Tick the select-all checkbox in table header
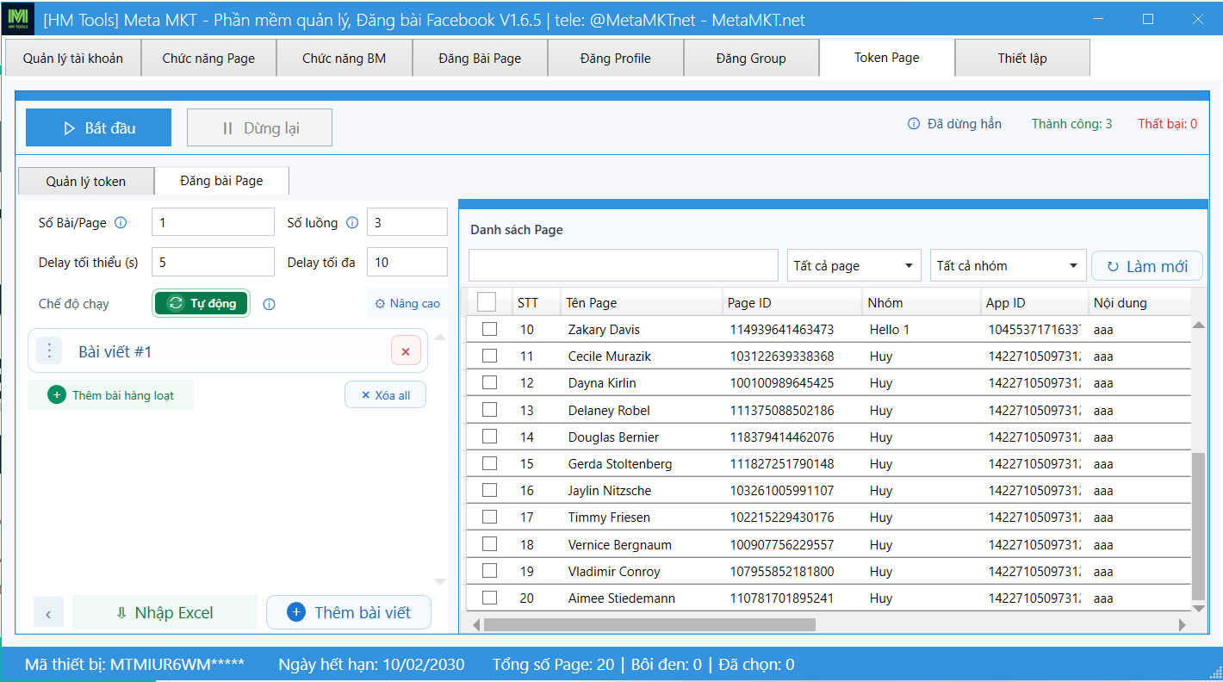1223x682 pixels. (x=487, y=302)
